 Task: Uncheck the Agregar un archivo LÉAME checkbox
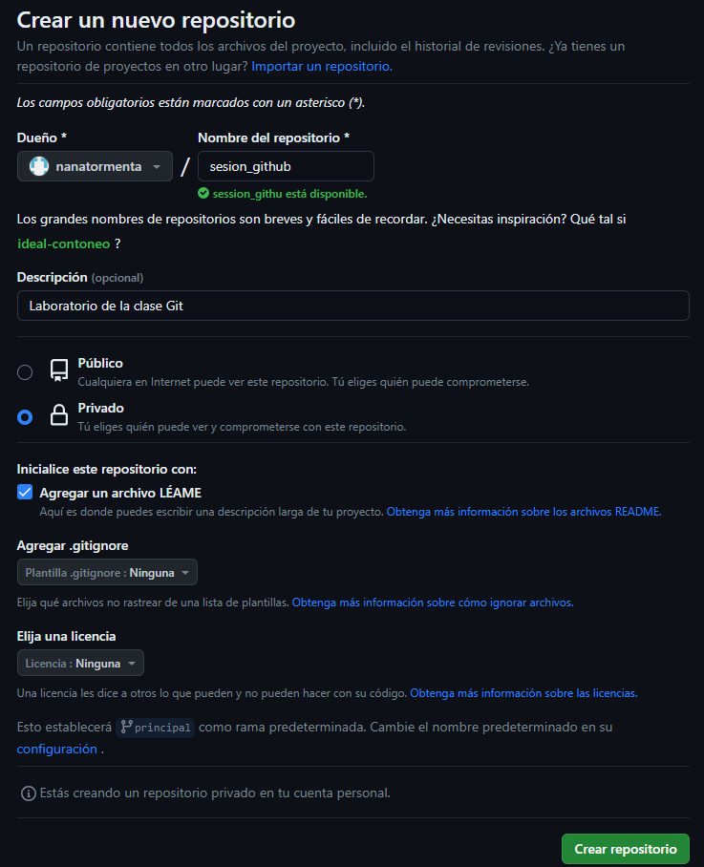coord(24,492)
